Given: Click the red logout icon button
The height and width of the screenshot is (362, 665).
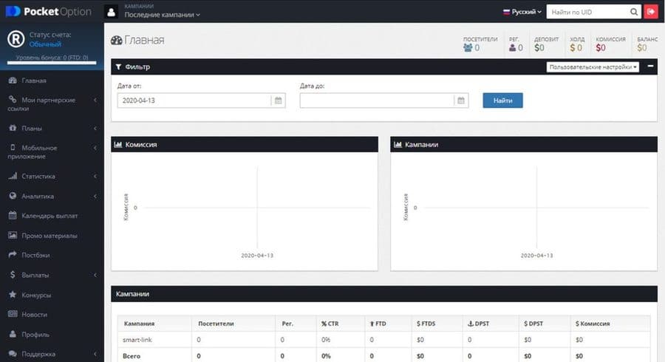Looking at the screenshot, I should tap(651, 12).
